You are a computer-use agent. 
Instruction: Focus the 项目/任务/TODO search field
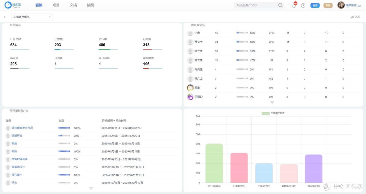click(x=257, y=5)
